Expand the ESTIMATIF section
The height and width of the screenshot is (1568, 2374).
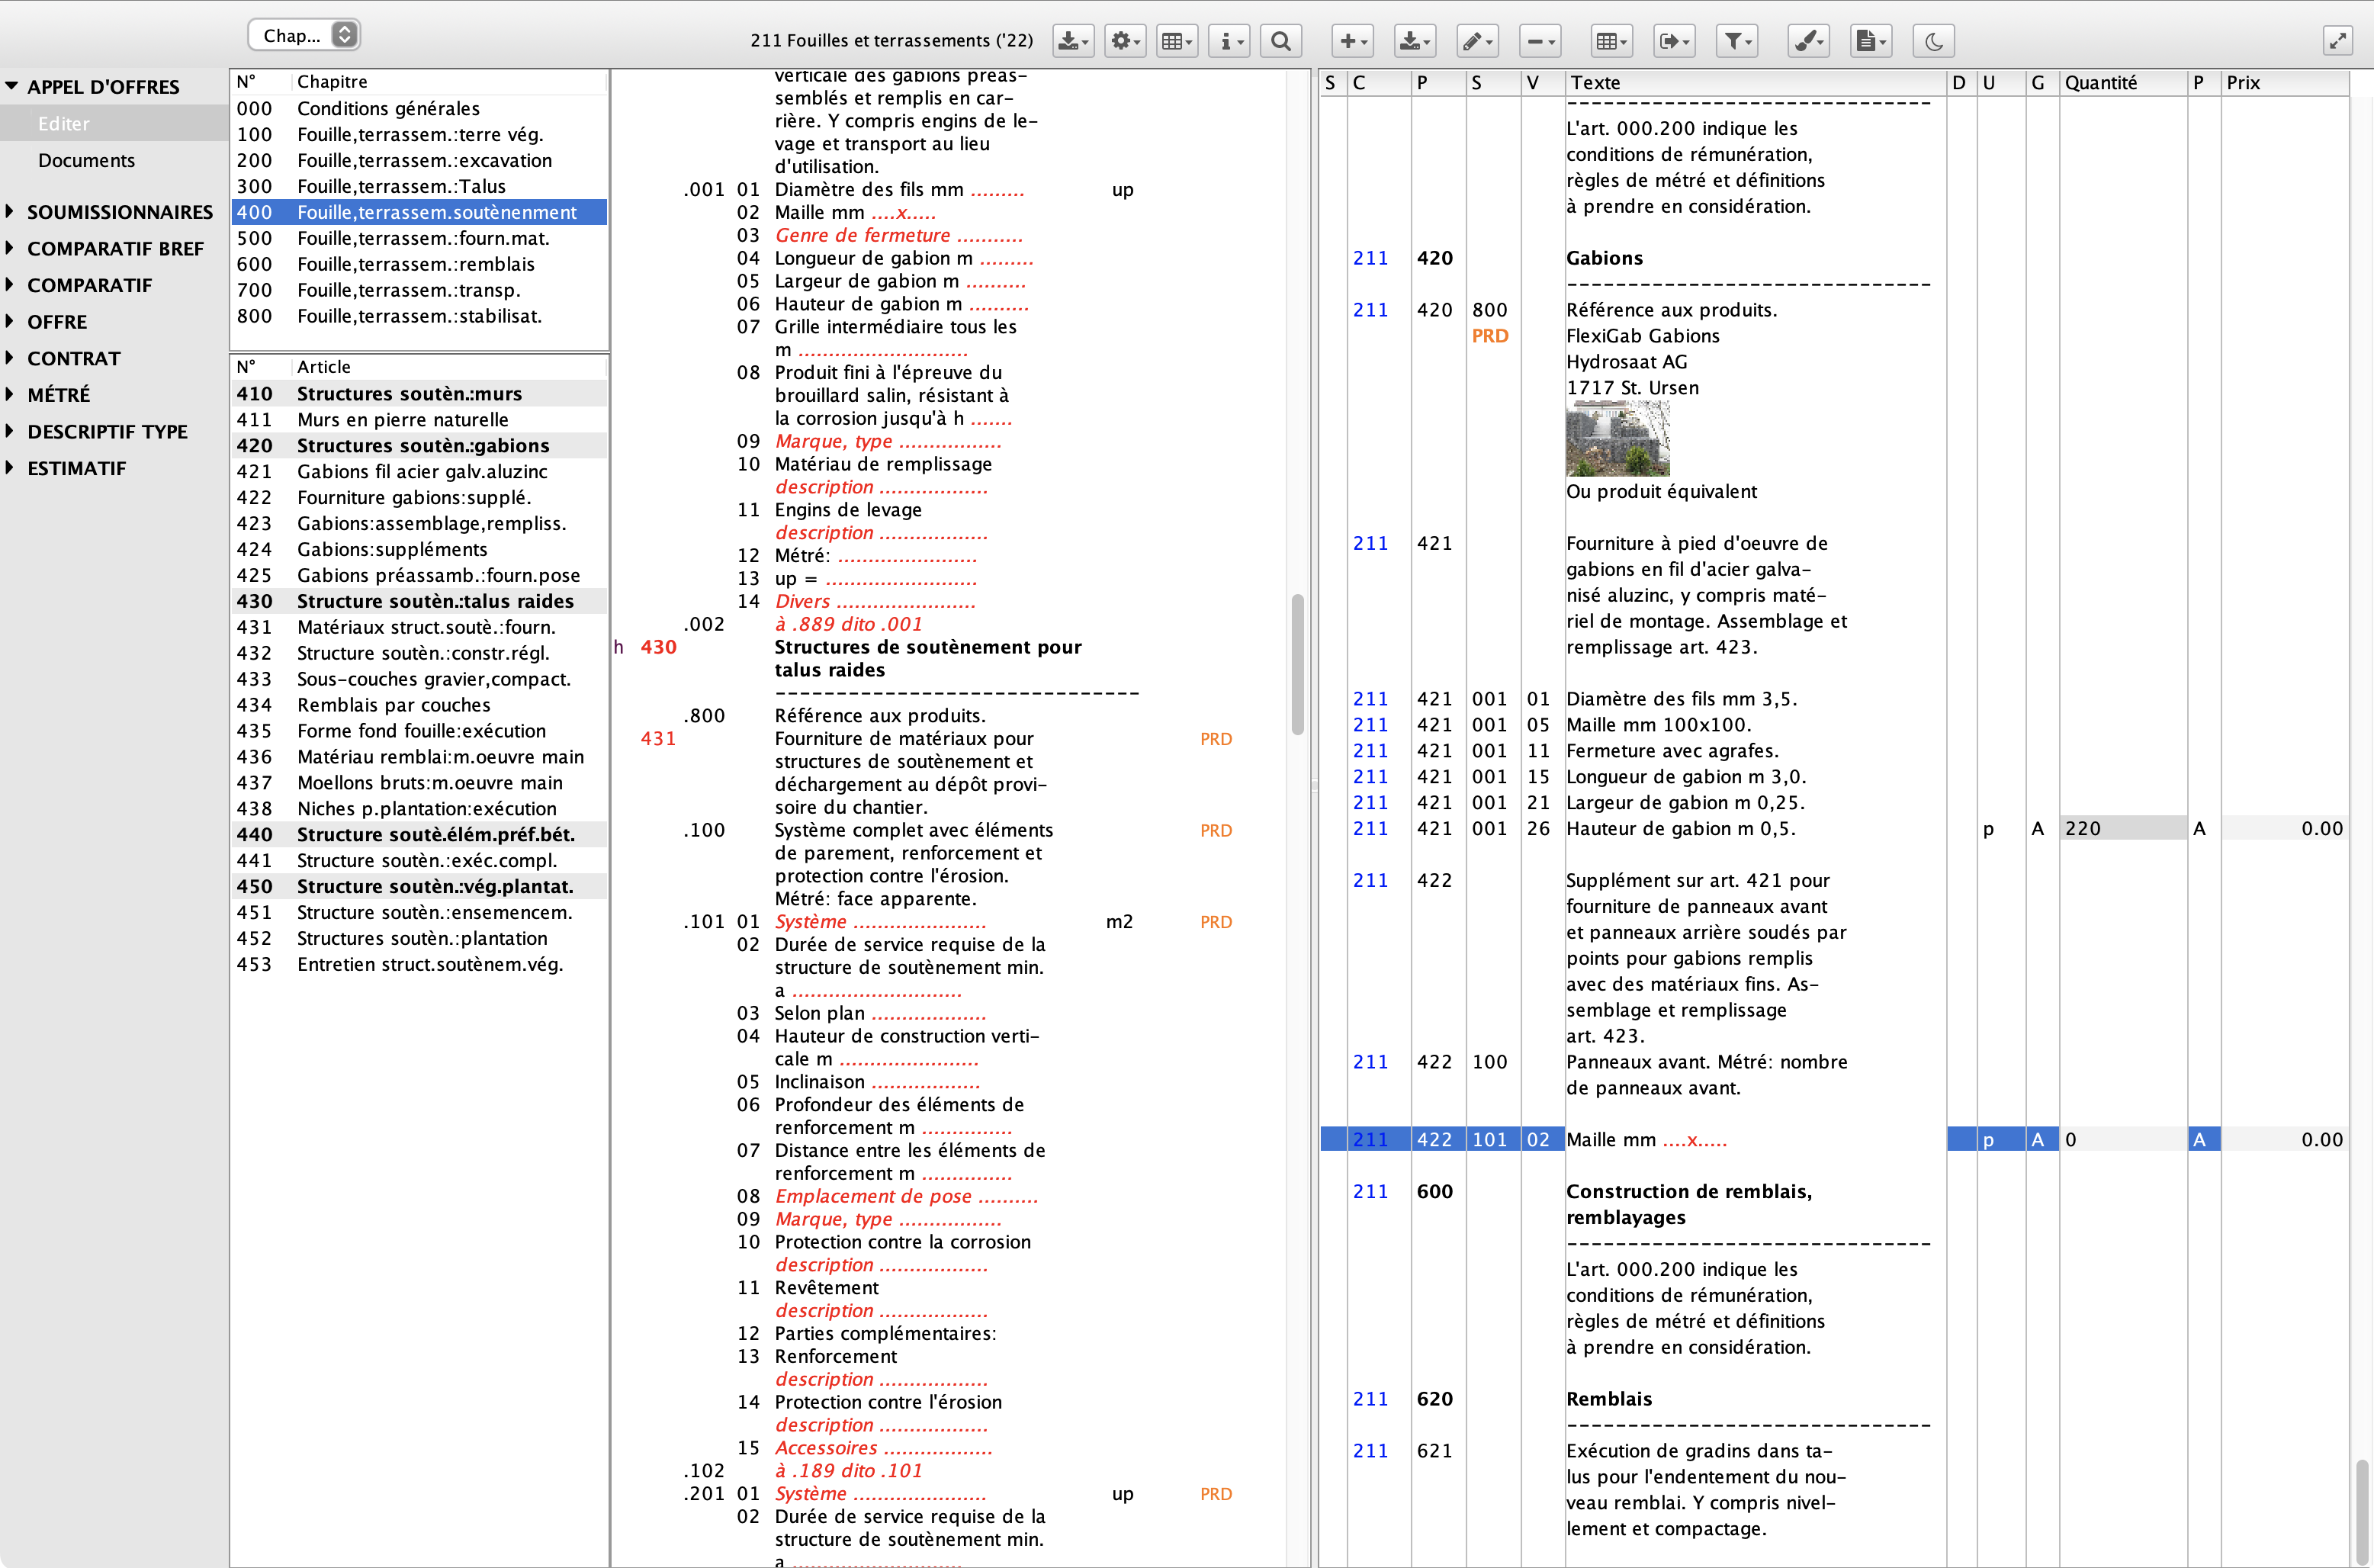pos(10,467)
